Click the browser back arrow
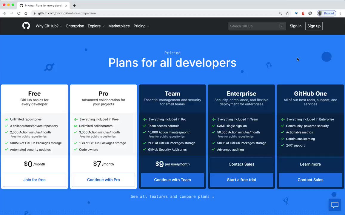Screen dimensions: 345x215 pos(5,13)
